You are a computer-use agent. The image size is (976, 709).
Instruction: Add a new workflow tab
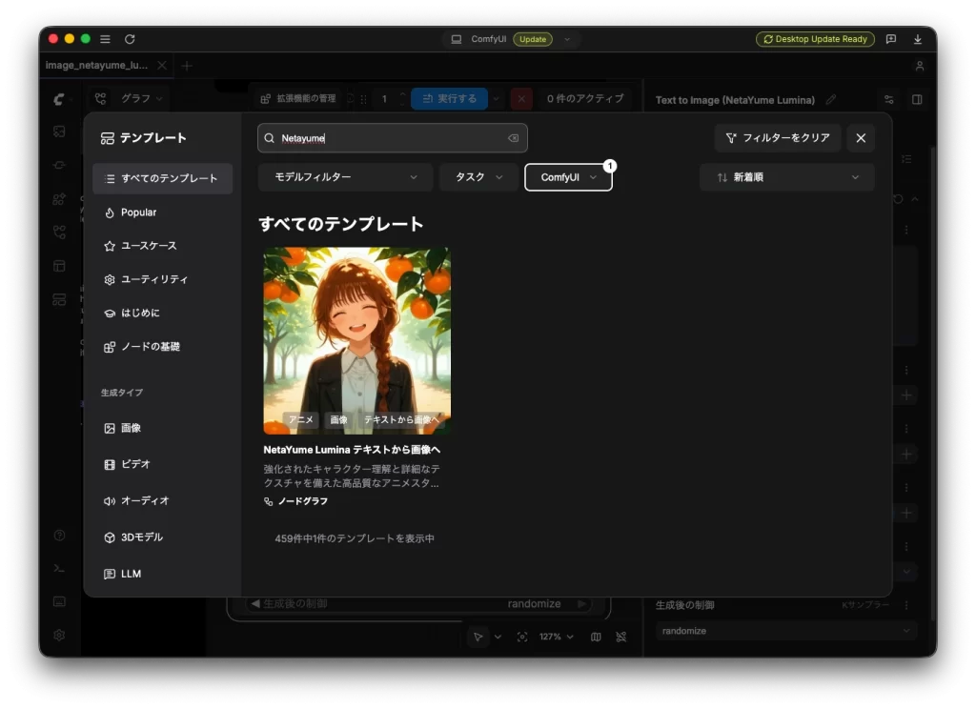tap(187, 66)
